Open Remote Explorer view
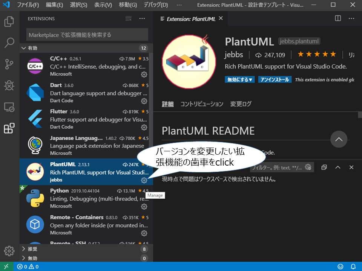This screenshot has height=271, width=362. tap(9, 107)
